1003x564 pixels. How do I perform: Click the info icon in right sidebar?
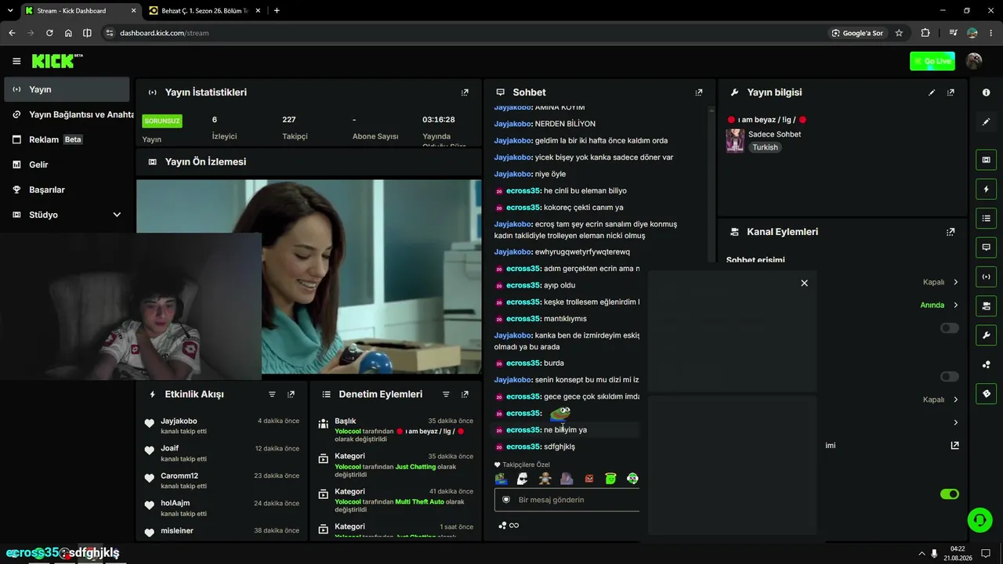(x=986, y=92)
